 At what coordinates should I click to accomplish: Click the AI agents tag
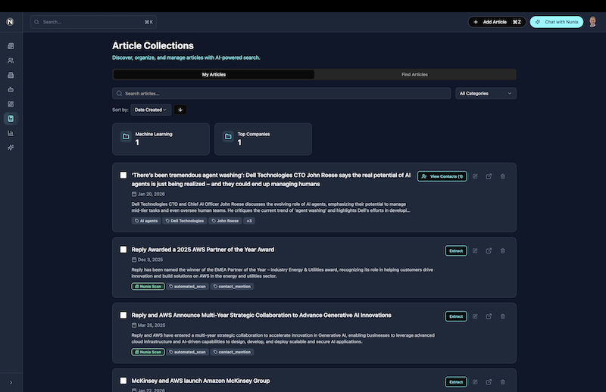[146, 221]
